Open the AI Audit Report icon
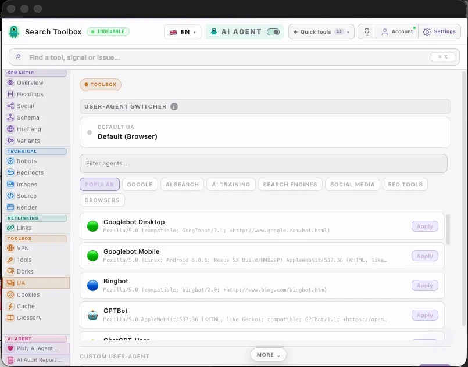Image resolution: width=468 pixels, height=367 pixels. 10,360
